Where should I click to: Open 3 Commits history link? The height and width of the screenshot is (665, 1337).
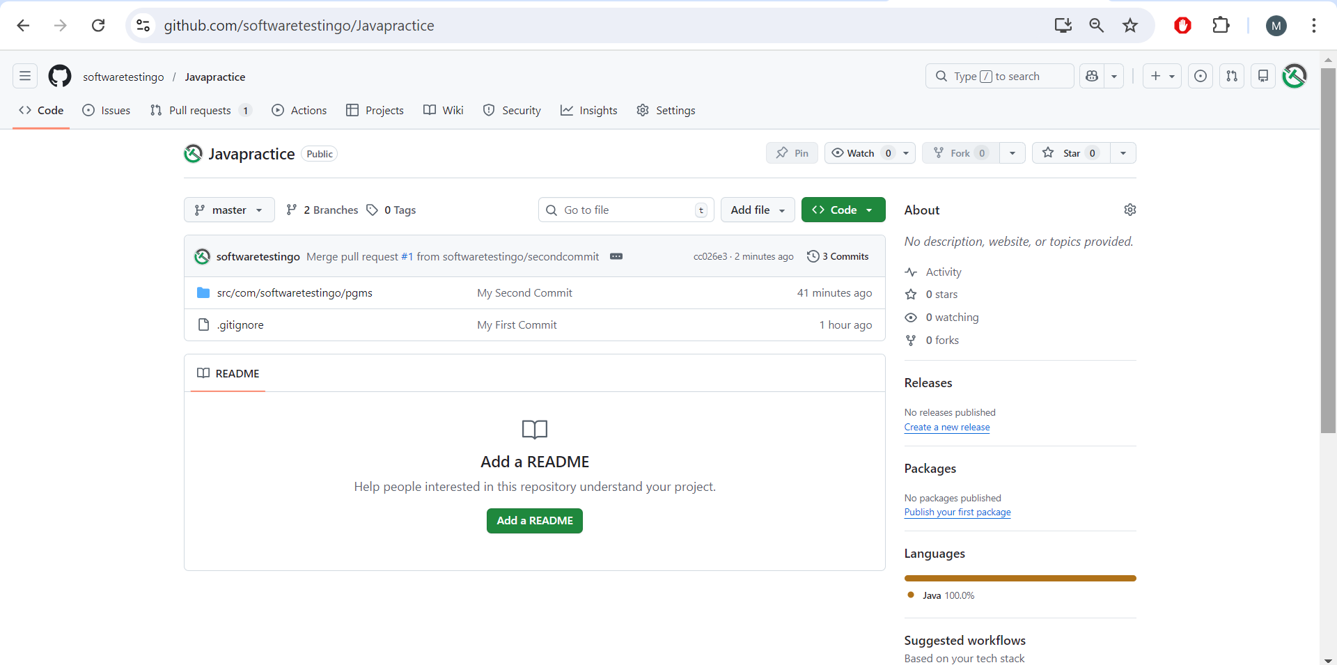pyautogui.click(x=838, y=256)
